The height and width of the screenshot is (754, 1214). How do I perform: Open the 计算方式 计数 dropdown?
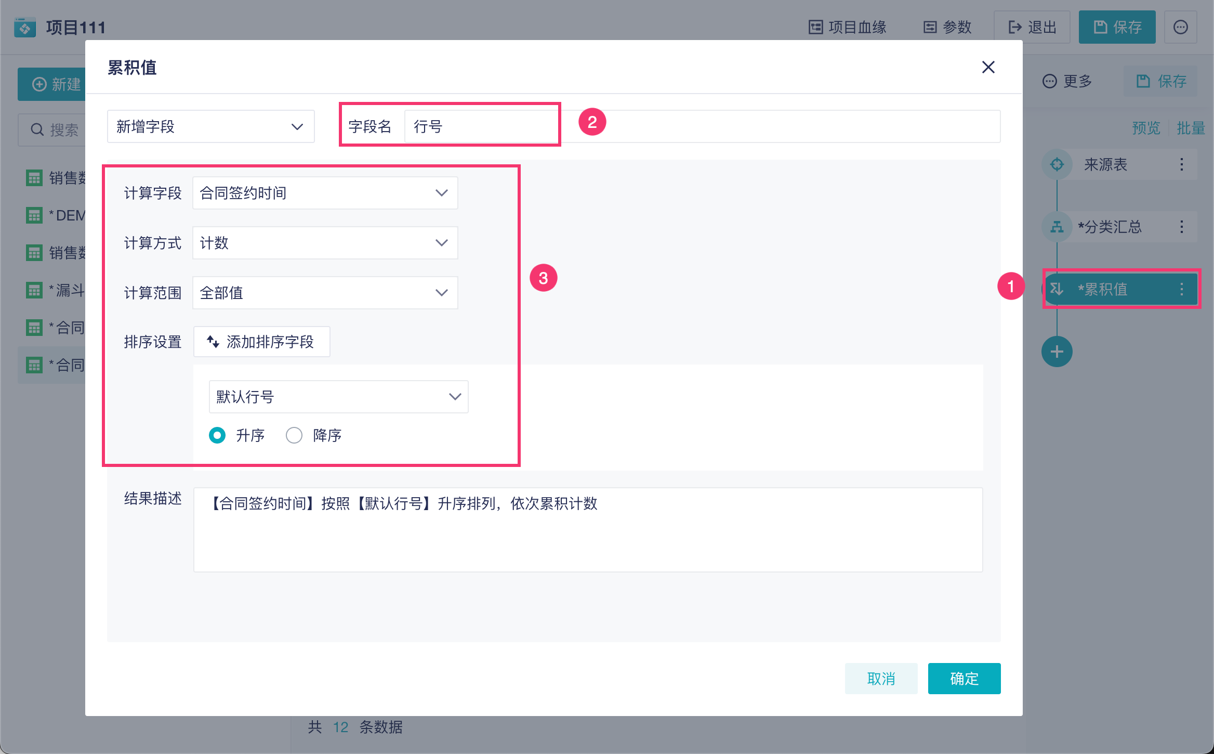[325, 243]
